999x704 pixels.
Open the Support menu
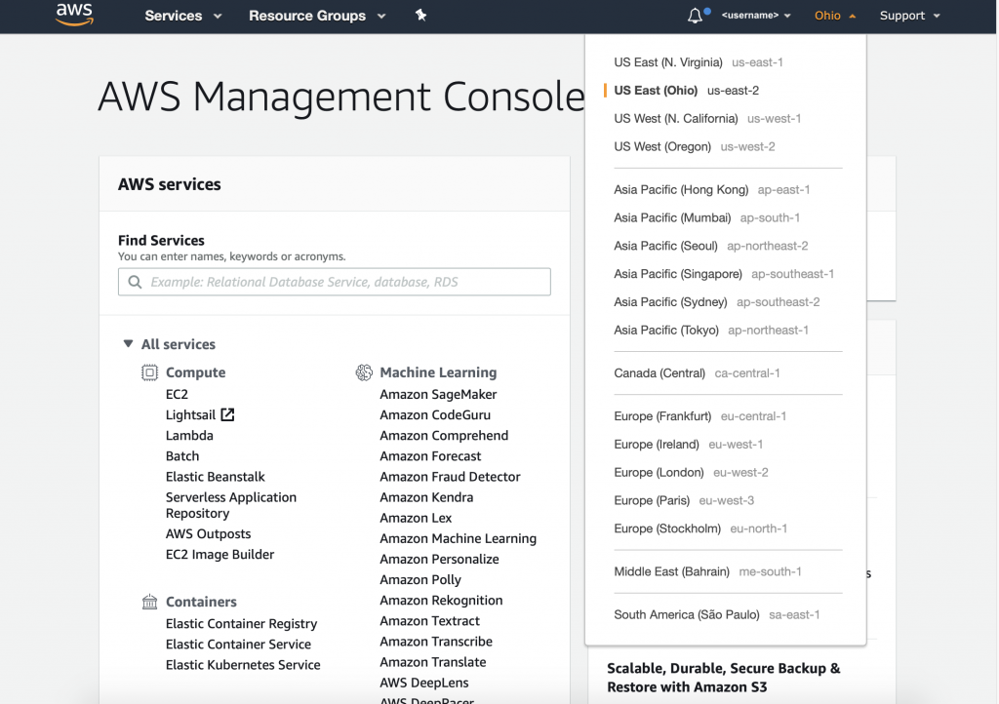pyautogui.click(x=908, y=16)
